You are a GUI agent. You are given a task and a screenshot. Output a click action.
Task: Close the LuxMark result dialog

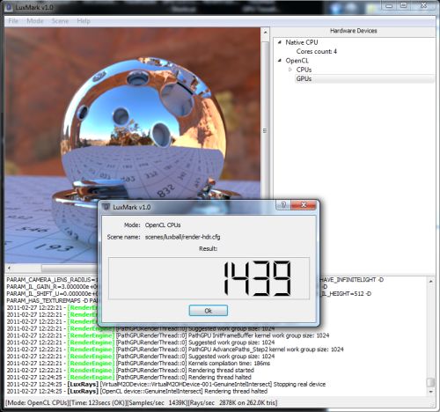(304, 205)
